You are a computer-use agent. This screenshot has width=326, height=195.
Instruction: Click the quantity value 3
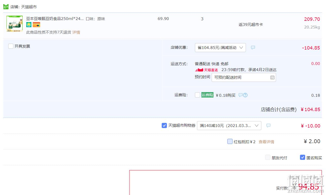point(202,19)
